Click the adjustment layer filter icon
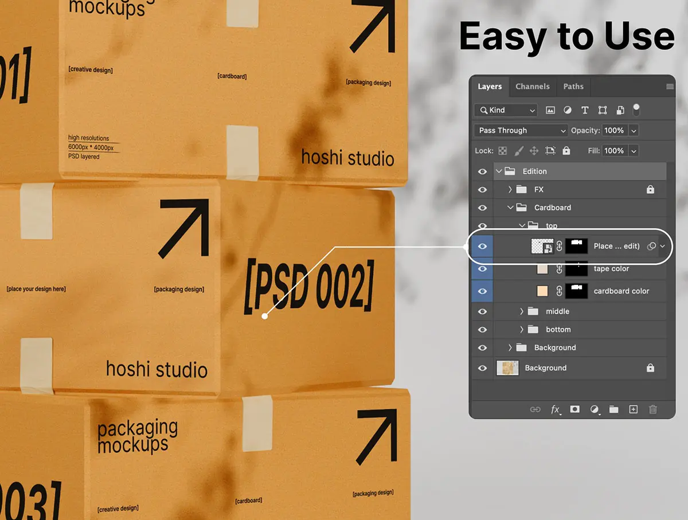Screen dimensions: 688x520 click(x=568, y=110)
